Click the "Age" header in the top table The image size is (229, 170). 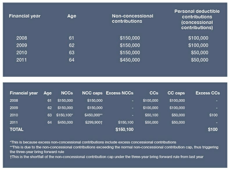[x=71, y=16]
